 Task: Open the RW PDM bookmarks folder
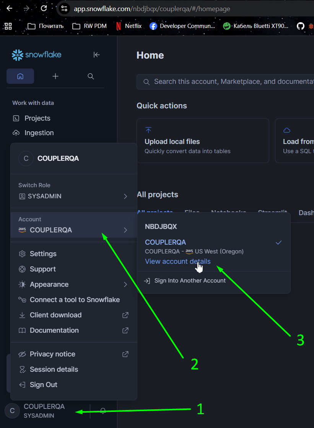tap(89, 26)
